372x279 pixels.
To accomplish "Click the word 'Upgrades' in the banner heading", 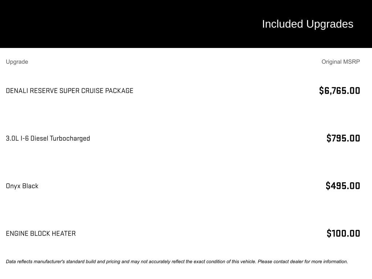I will coord(329,24).
